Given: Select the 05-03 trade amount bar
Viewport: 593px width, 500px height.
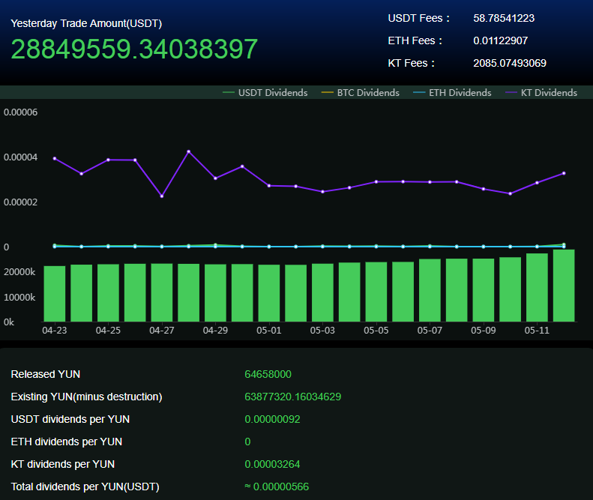Looking at the screenshot, I should (x=322, y=293).
